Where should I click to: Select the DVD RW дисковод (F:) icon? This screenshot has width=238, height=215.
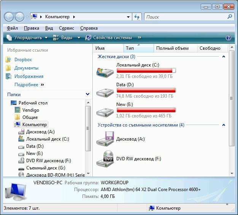pyautogui.click(x=105, y=159)
